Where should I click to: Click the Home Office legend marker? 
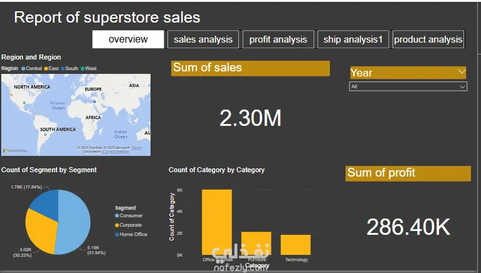pos(117,235)
